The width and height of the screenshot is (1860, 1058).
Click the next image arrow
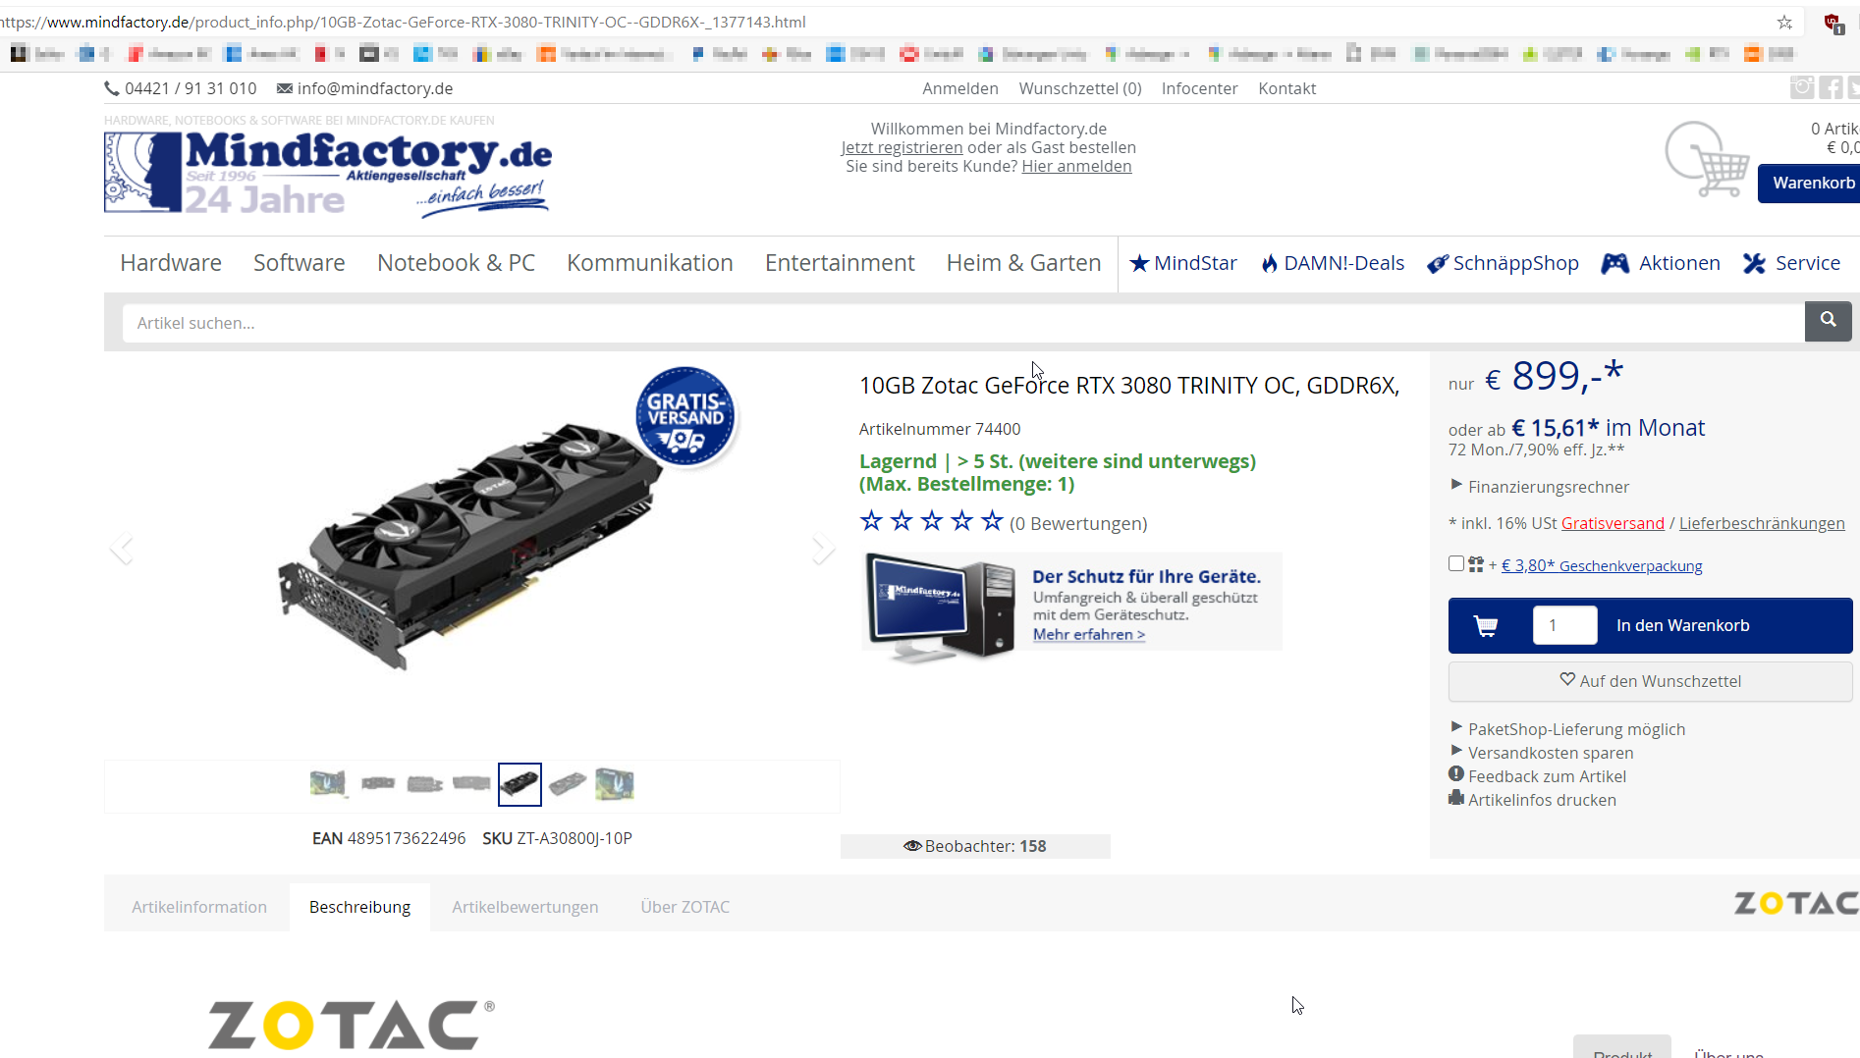(x=823, y=548)
